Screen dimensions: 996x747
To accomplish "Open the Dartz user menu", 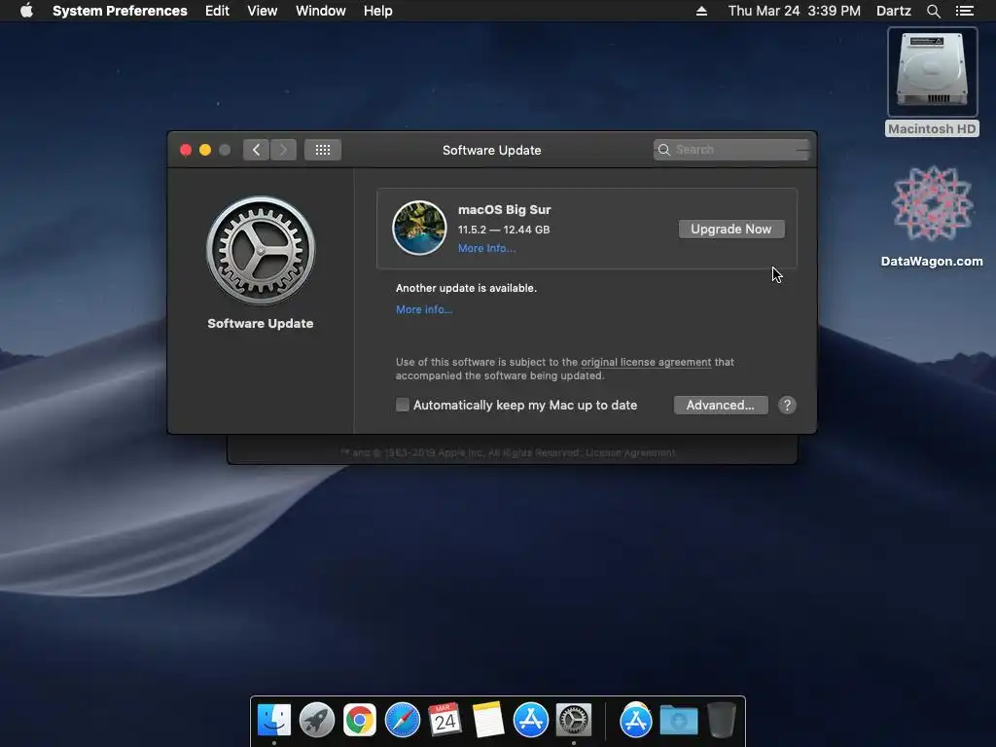I will tap(893, 11).
